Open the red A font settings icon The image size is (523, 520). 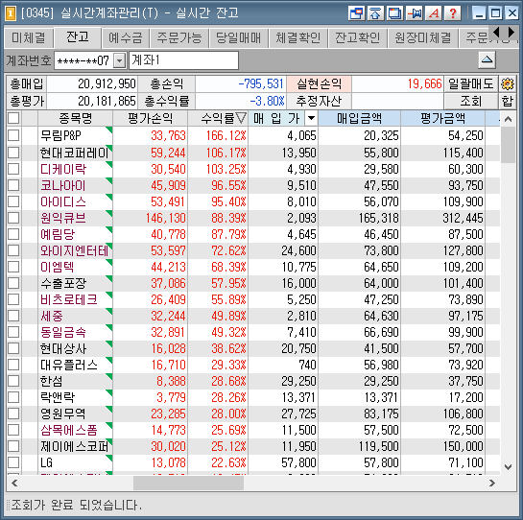pos(434,13)
